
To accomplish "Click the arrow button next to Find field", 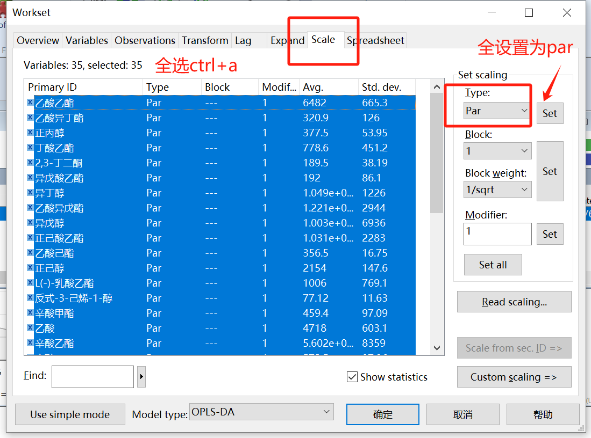I will (141, 377).
